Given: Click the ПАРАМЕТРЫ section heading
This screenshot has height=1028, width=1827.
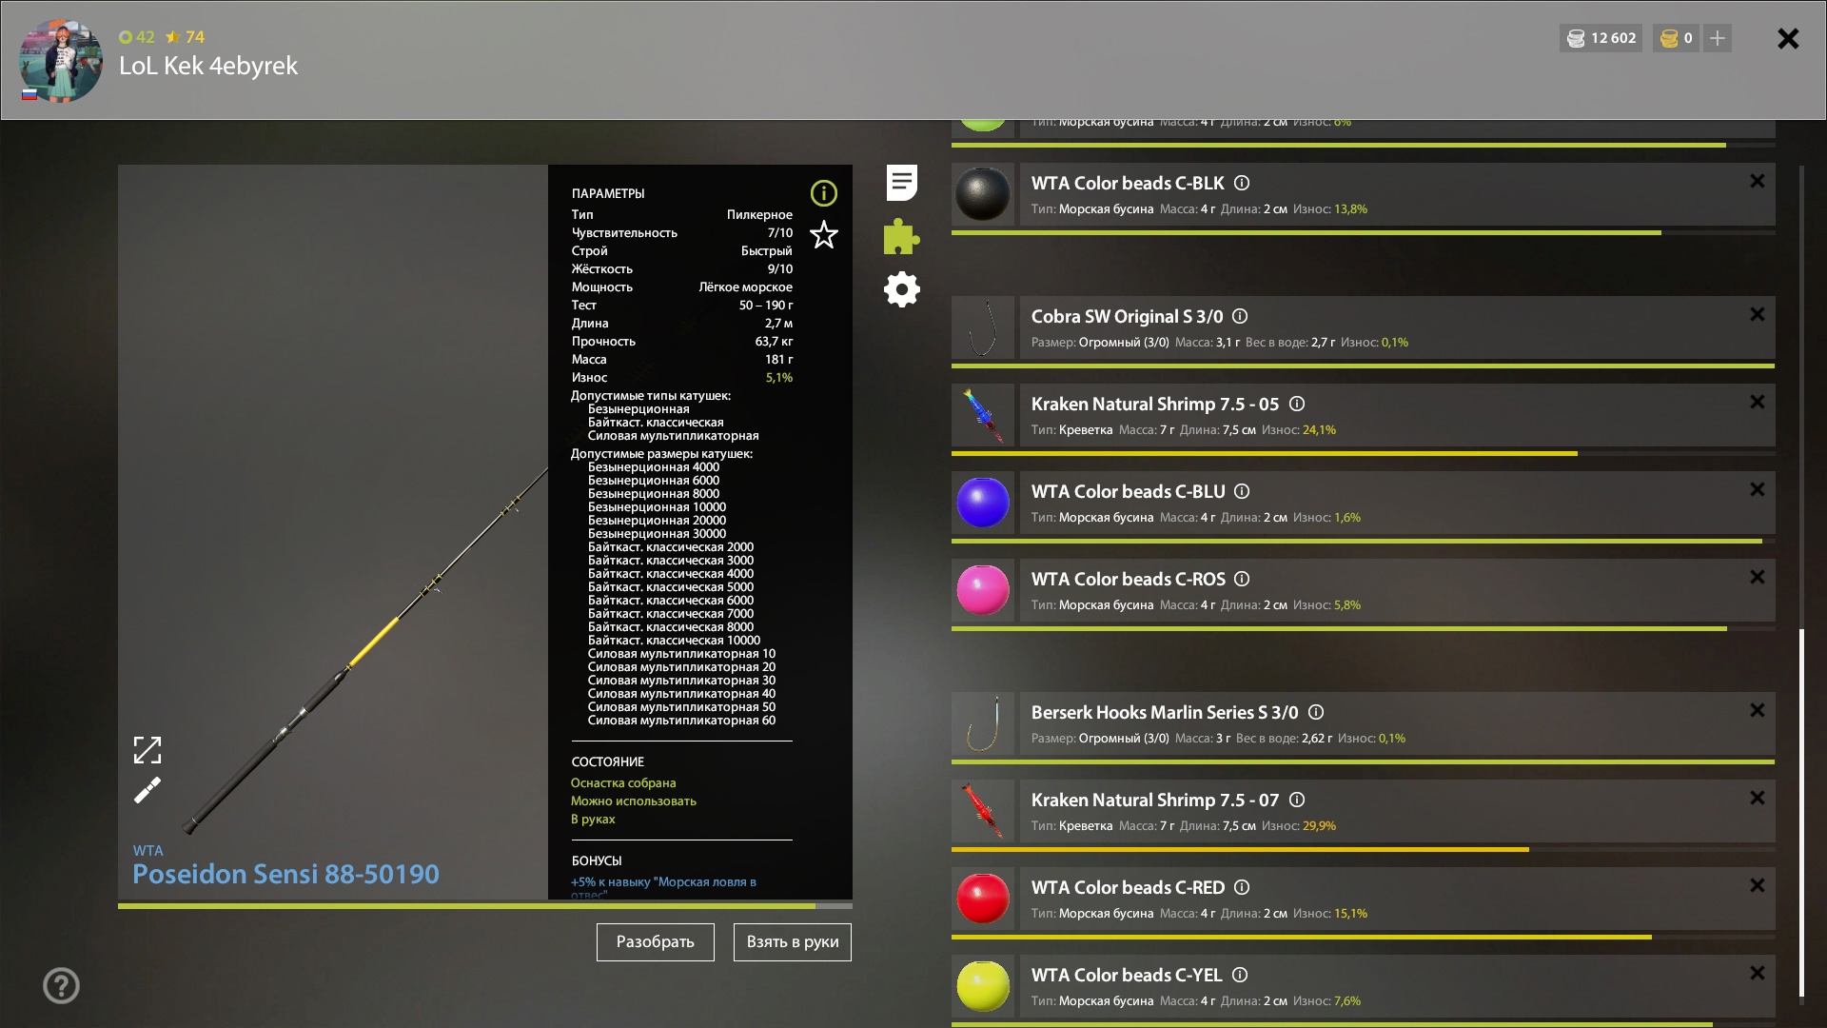Looking at the screenshot, I should click(608, 193).
